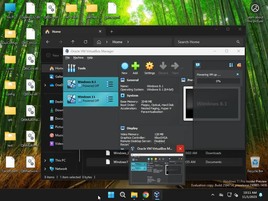Open File Explorer from the taskbar
This screenshot has height=201, width=268.
(134, 195)
